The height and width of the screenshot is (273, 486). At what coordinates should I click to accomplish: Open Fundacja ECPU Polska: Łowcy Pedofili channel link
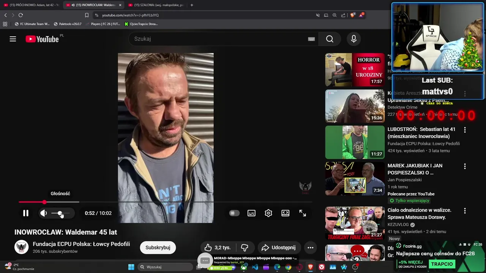tap(81, 244)
